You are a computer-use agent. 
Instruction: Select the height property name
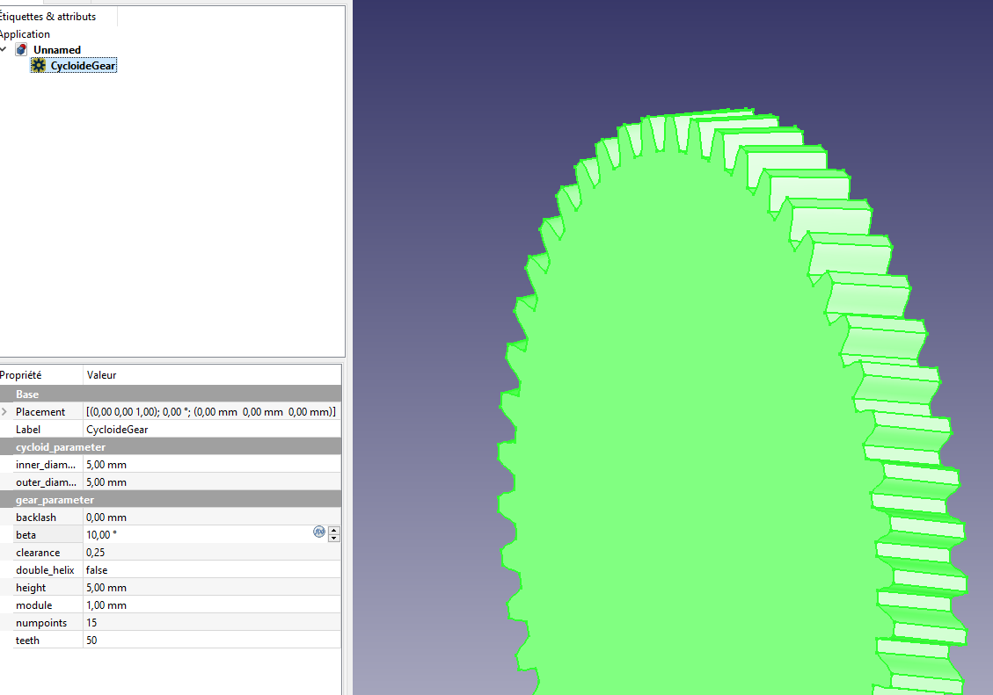(x=31, y=588)
